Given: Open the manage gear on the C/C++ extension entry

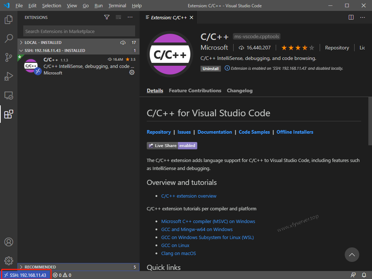Looking at the screenshot, I should [x=132, y=73].
